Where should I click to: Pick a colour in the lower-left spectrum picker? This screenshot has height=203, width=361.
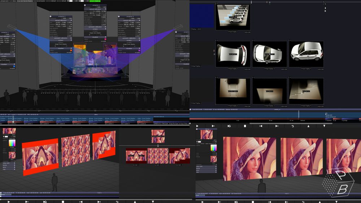tap(12, 143)
